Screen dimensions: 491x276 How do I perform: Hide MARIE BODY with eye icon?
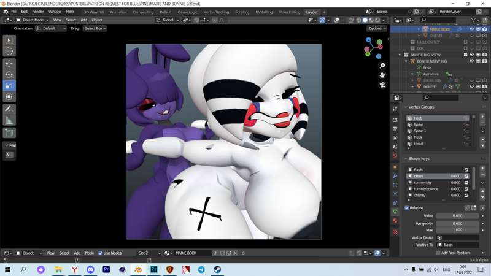tap(471, 29)
